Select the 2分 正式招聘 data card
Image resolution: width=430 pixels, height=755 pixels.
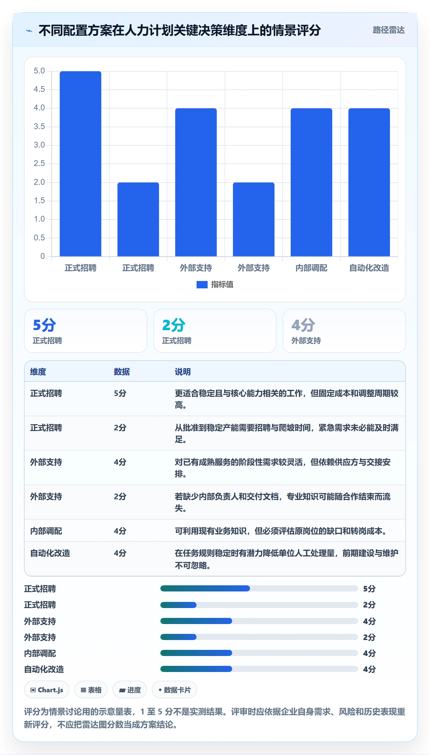(x=215, y=331)
